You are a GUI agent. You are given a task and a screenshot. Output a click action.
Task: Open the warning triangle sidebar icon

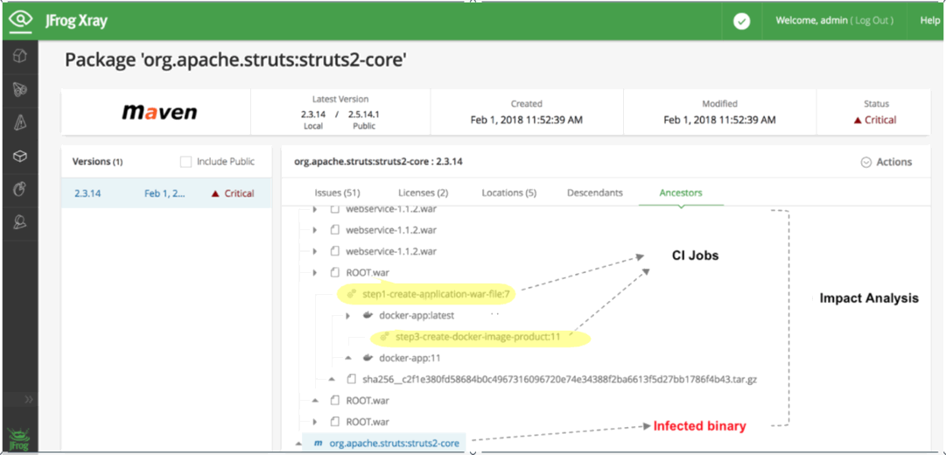(20, 123)
